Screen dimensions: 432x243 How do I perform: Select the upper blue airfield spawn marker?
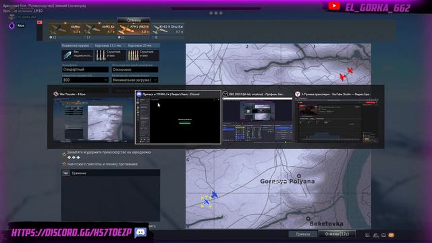pyautogui.click(x=215, y=195)
